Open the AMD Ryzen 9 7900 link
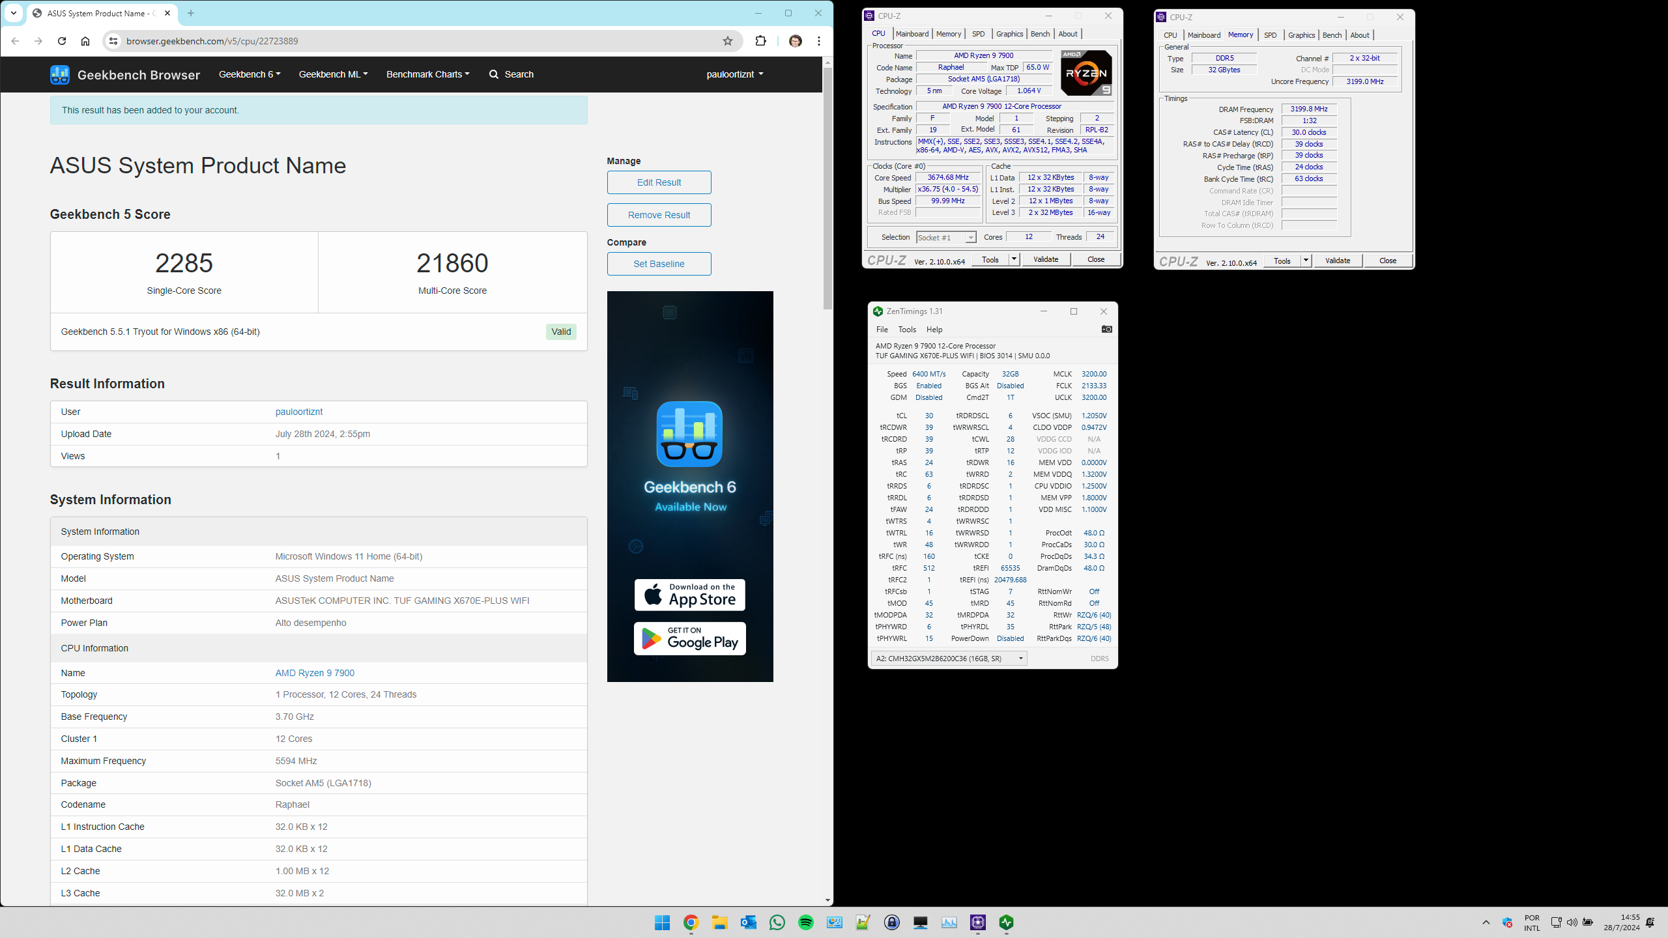The height and width of the screenshot is (938, 1668). (315, 673)
